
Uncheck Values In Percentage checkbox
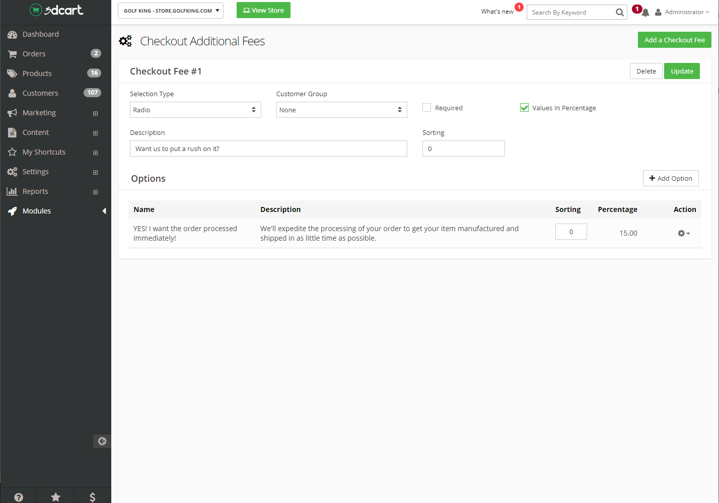(x=524, y=108)
